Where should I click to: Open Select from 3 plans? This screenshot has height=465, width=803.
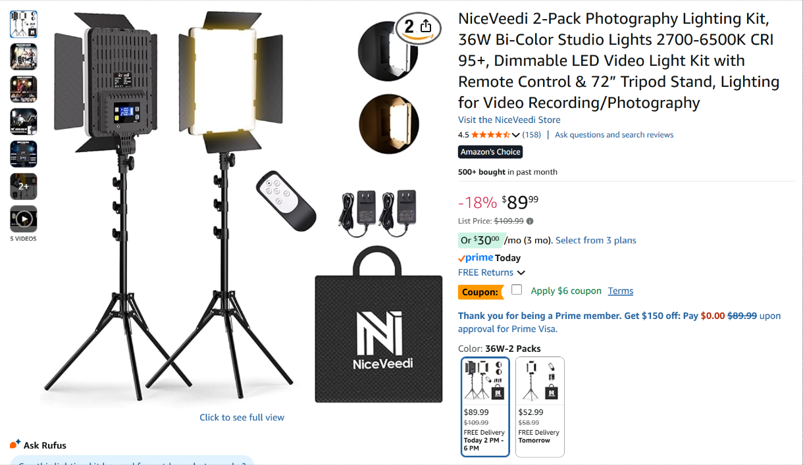click(x=596, y=240)
